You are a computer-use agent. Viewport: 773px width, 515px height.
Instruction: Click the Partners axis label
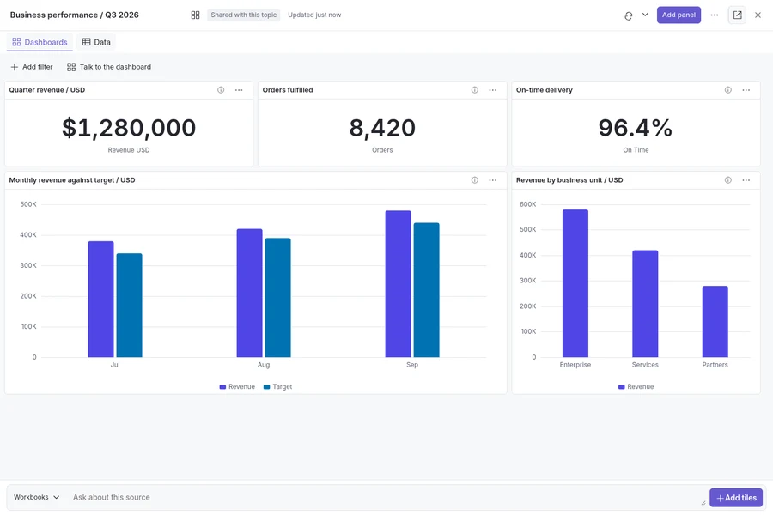pyautogui.click(x=715, y=365)
